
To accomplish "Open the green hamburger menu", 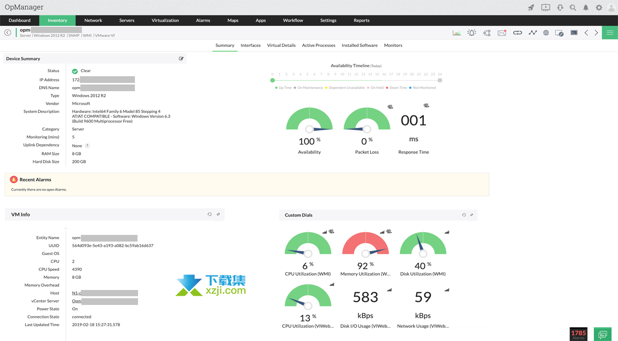I will point(610,33).
